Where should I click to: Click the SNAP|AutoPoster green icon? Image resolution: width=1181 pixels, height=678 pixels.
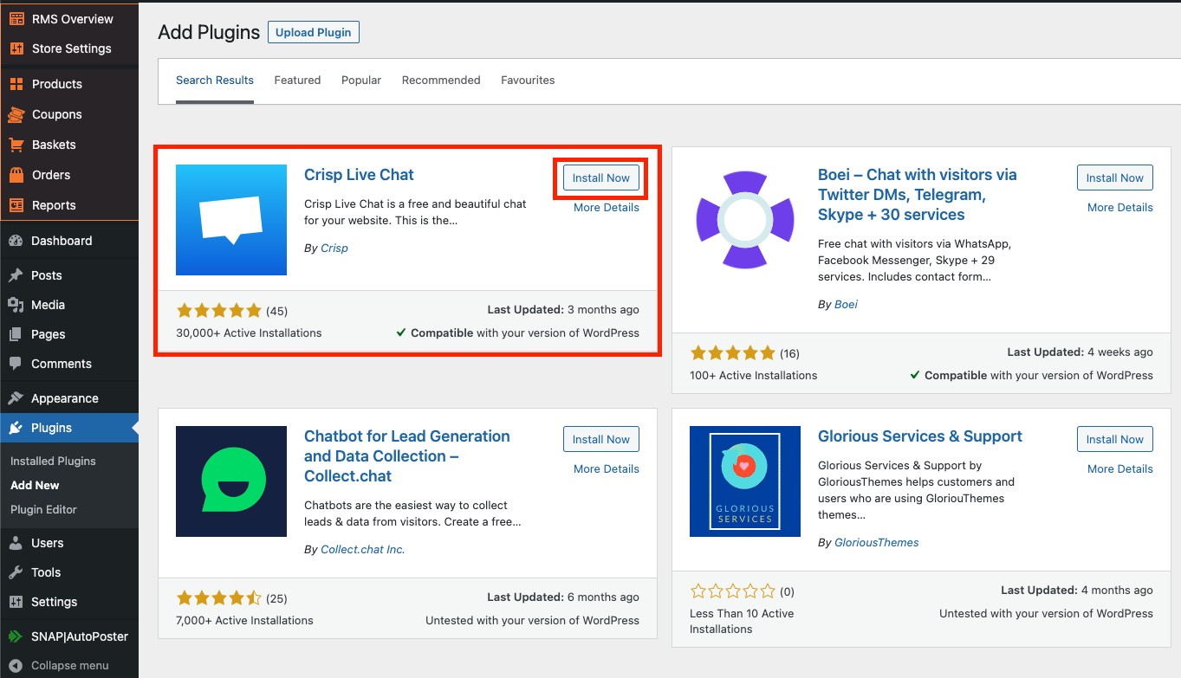pyautogui.click(x=16, y=636)
